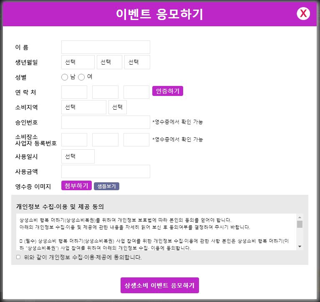320x302 pixels.
Task: Click the 샘플보기 sample view button
Action: 106,186
